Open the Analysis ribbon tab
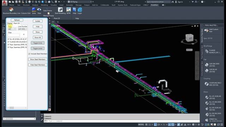 coord(35,5)
